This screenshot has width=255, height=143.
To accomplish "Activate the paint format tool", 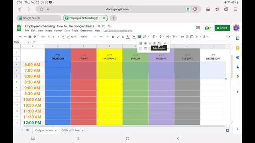I will coord(35,37).
